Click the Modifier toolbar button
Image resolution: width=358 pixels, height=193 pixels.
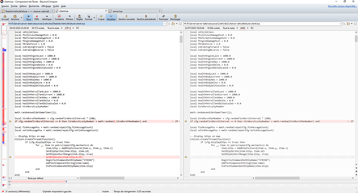(x=111, y=18)
